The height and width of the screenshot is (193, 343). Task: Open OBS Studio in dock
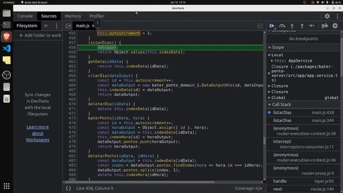(6, 75)
